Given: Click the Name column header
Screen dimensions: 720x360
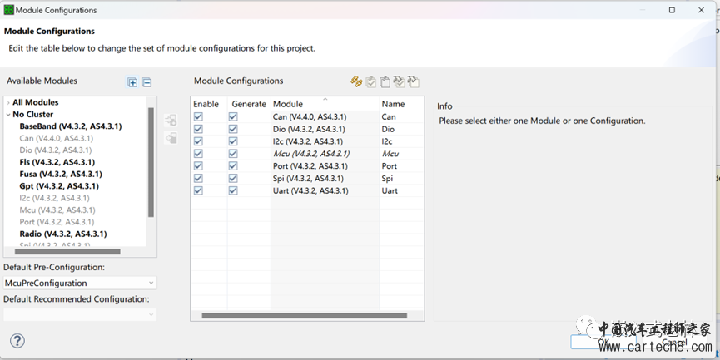Looking at the screenshot, I should click(x=401, y=104).
